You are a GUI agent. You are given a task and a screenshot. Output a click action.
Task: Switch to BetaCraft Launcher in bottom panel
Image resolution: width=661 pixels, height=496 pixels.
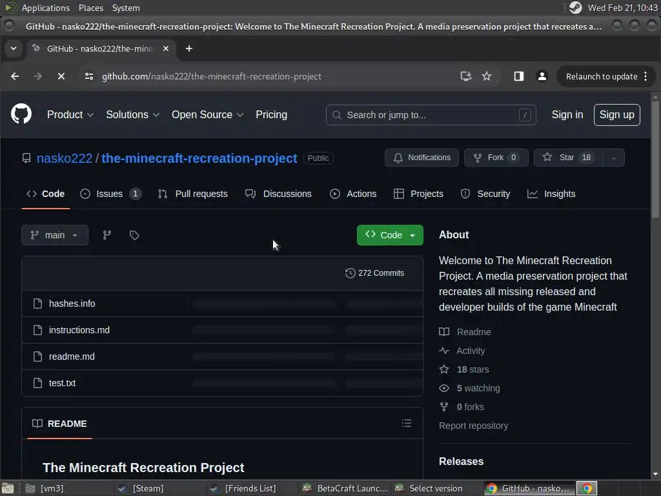[x=345, y=488]
